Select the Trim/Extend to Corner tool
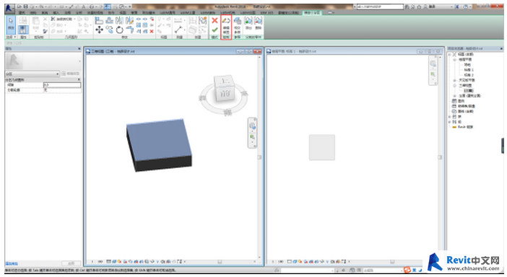The width and height of the screenshot is (507, 277). [129, 30]
